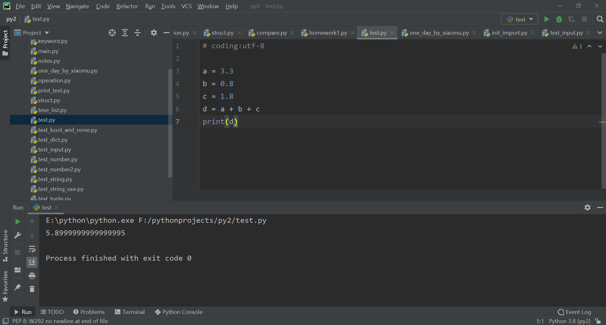Viewport: 606px width, 325px height.
Task: Open Run panel gear settings
Action: (587, 207)
